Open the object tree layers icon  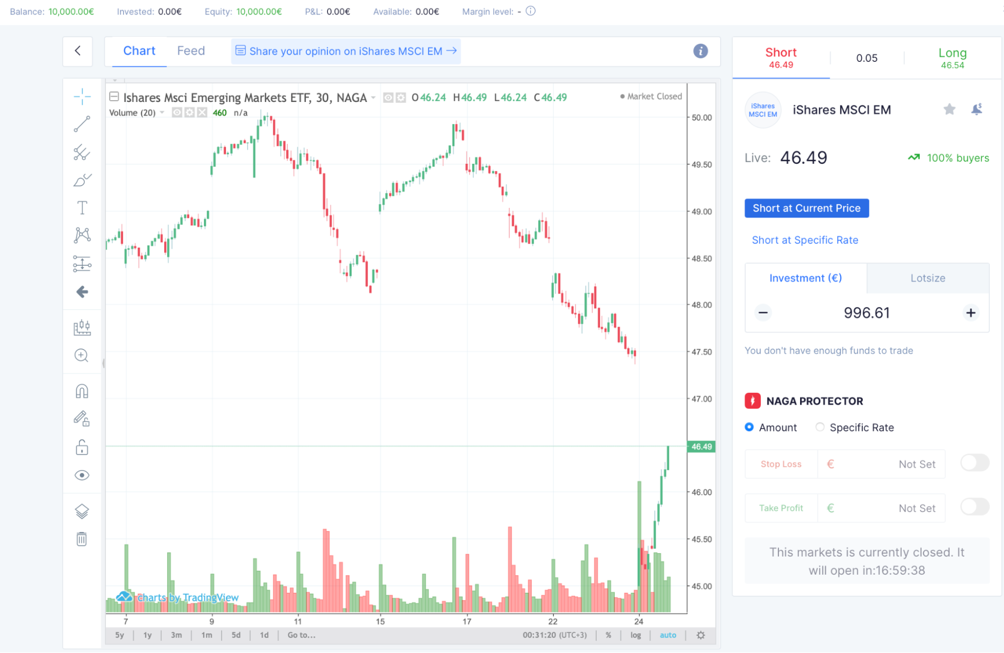(x=82, y=511)
